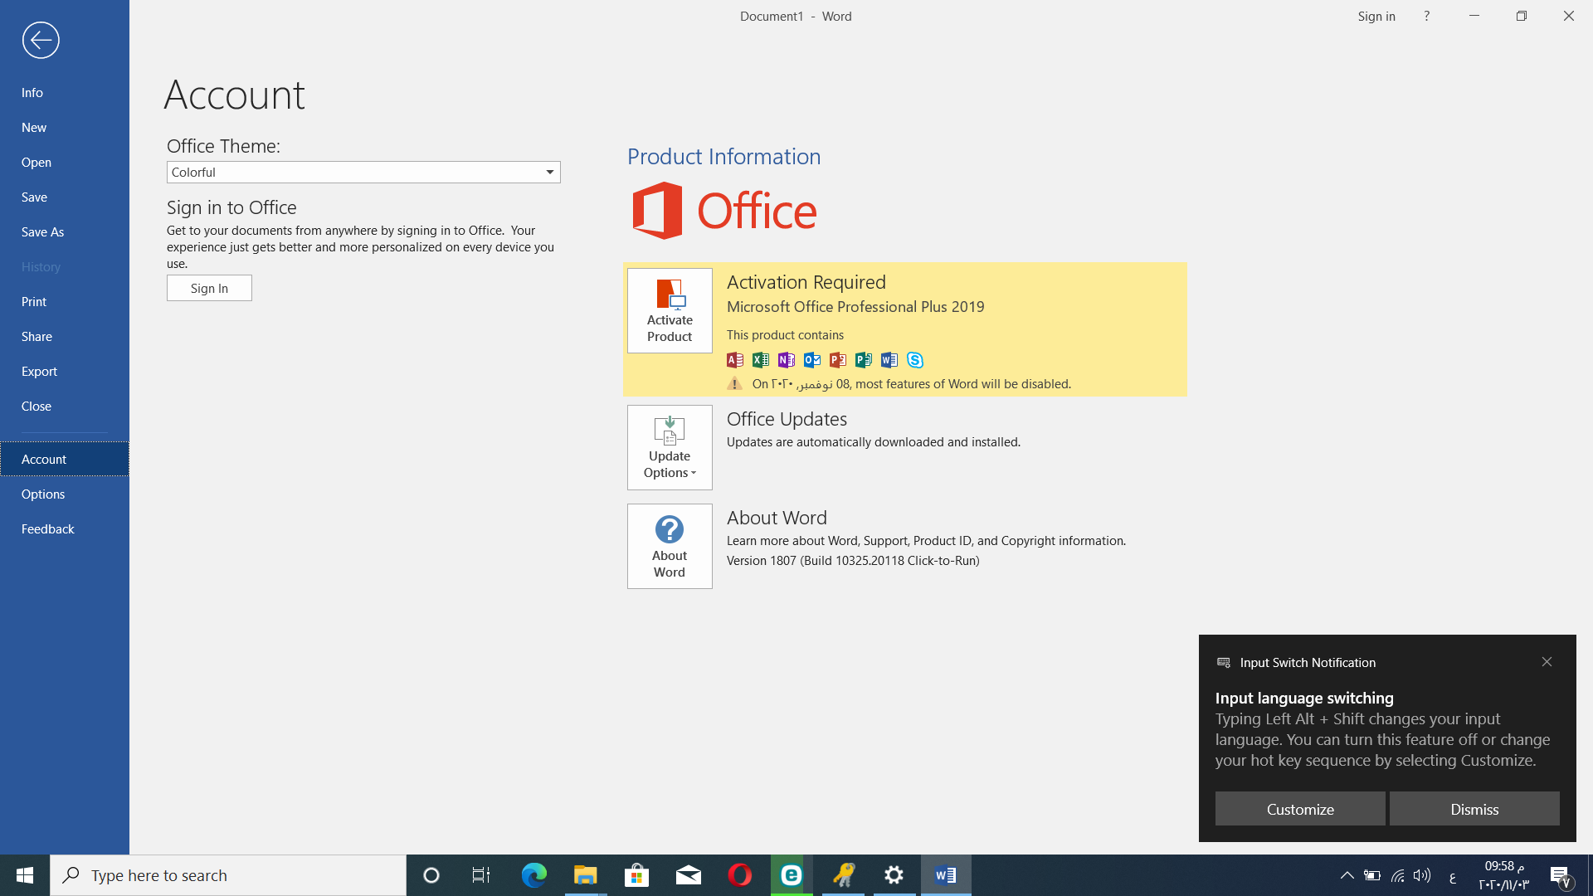Click Customize in the notification
1593x896 pixels.
1300,809
